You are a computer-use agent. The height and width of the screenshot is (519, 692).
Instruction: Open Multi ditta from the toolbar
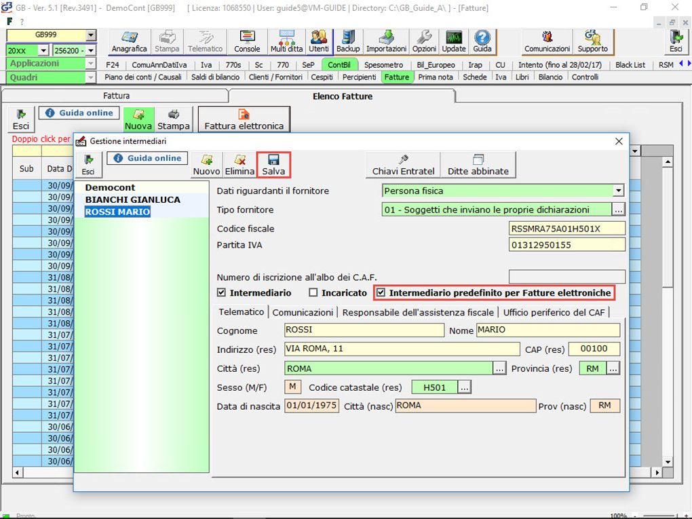click(286, 42)
